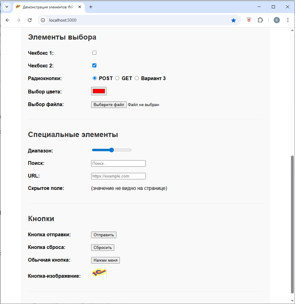
Task: Focus the Поиск search field
Action: pos(118,163)
